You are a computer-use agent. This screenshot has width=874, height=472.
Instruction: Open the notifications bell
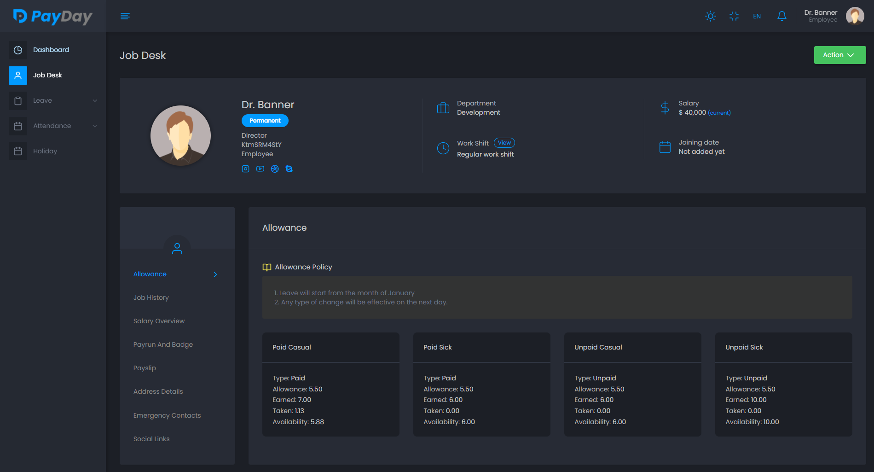click(x=781, y=16)
